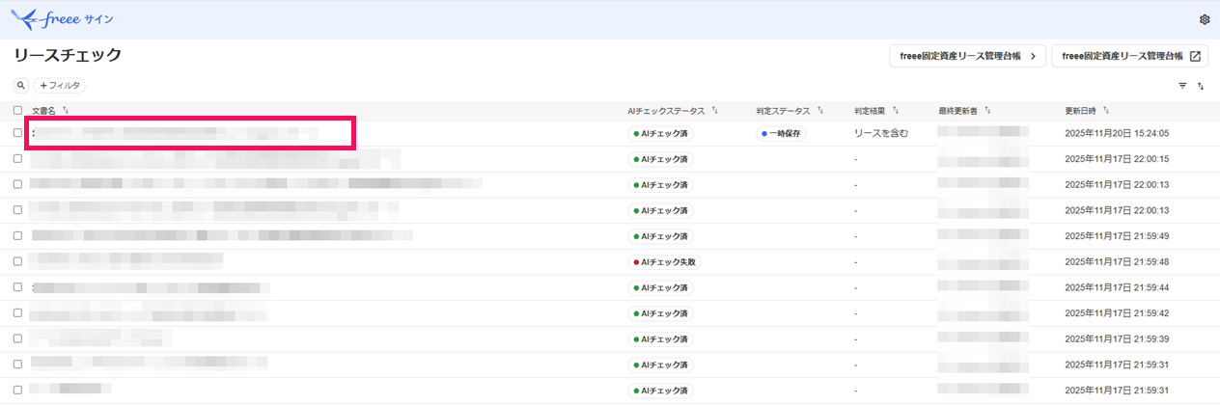Check the row updated 21:59:42
1220x405 pixels.
[17, 312]
